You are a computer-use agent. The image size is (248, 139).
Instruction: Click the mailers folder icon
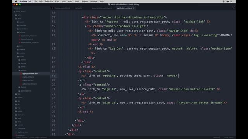(x=17, y=49)
